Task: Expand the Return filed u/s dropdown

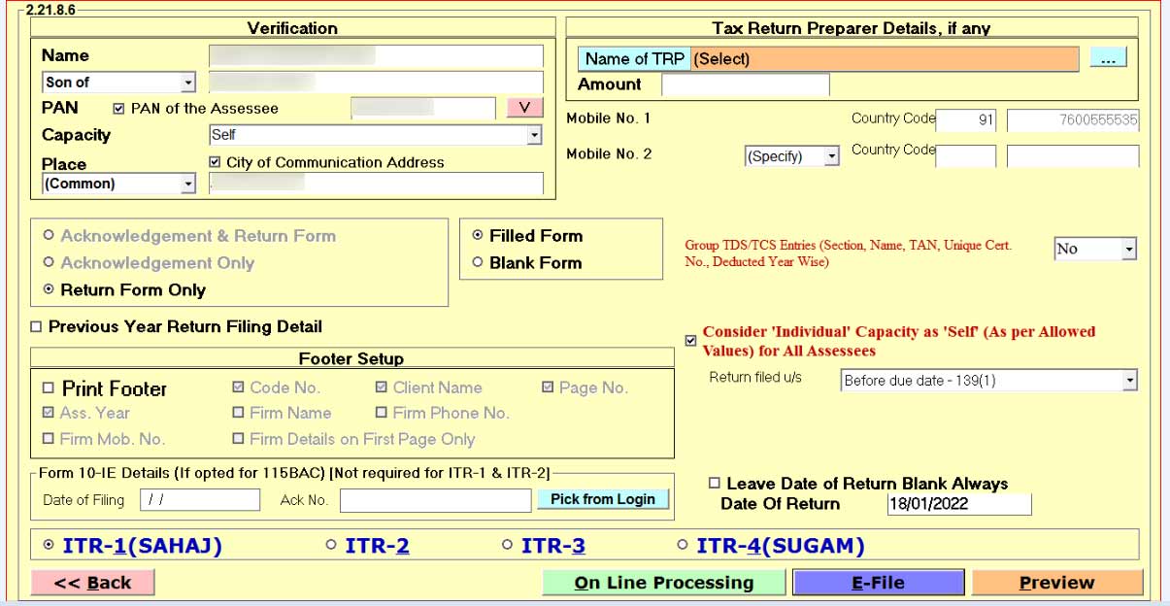Action: point(1128,381)
